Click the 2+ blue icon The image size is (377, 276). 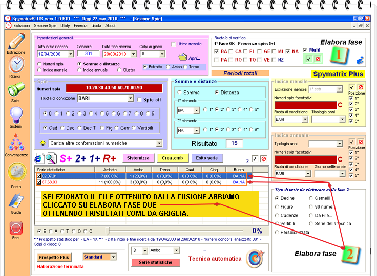(x=81, y=158)
